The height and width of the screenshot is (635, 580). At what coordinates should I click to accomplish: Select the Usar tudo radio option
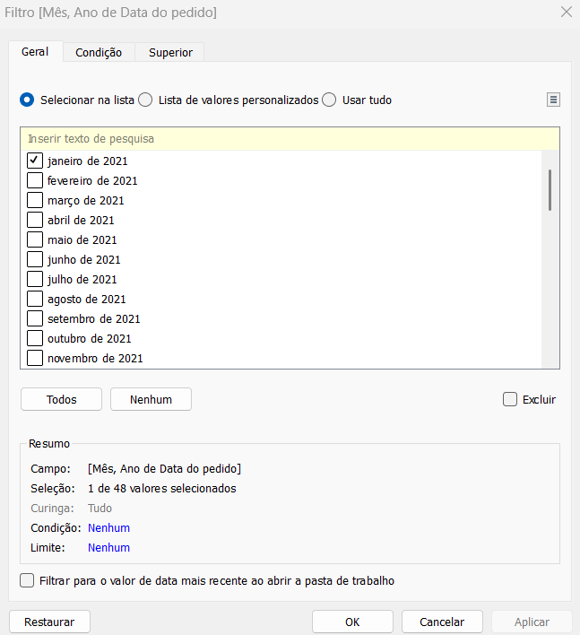point(329,100)
